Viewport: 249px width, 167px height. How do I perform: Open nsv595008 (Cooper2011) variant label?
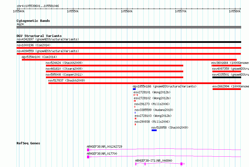click(x=64, y=75)
